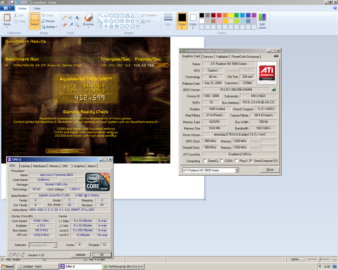Click the Close button in GPU-Z
This screenshot has width=338, height=270.
[270, 170]
